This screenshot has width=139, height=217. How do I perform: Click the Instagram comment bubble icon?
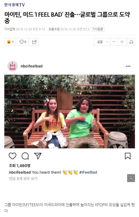[x=25, y=156]
